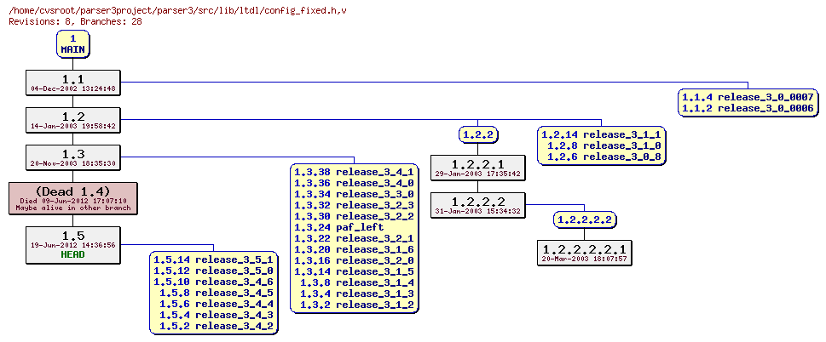Open revision 1.5 HEAD box
The height and width of the screenshot is (342, 826).
(73, 245)
